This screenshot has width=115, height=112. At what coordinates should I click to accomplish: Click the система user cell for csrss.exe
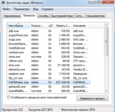tap(36, 57)
